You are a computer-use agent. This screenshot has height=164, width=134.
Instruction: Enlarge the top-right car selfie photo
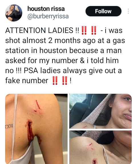point(100,111)
